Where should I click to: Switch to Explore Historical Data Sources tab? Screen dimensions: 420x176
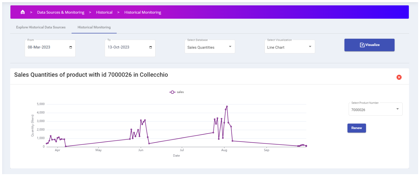pos(41,27)
